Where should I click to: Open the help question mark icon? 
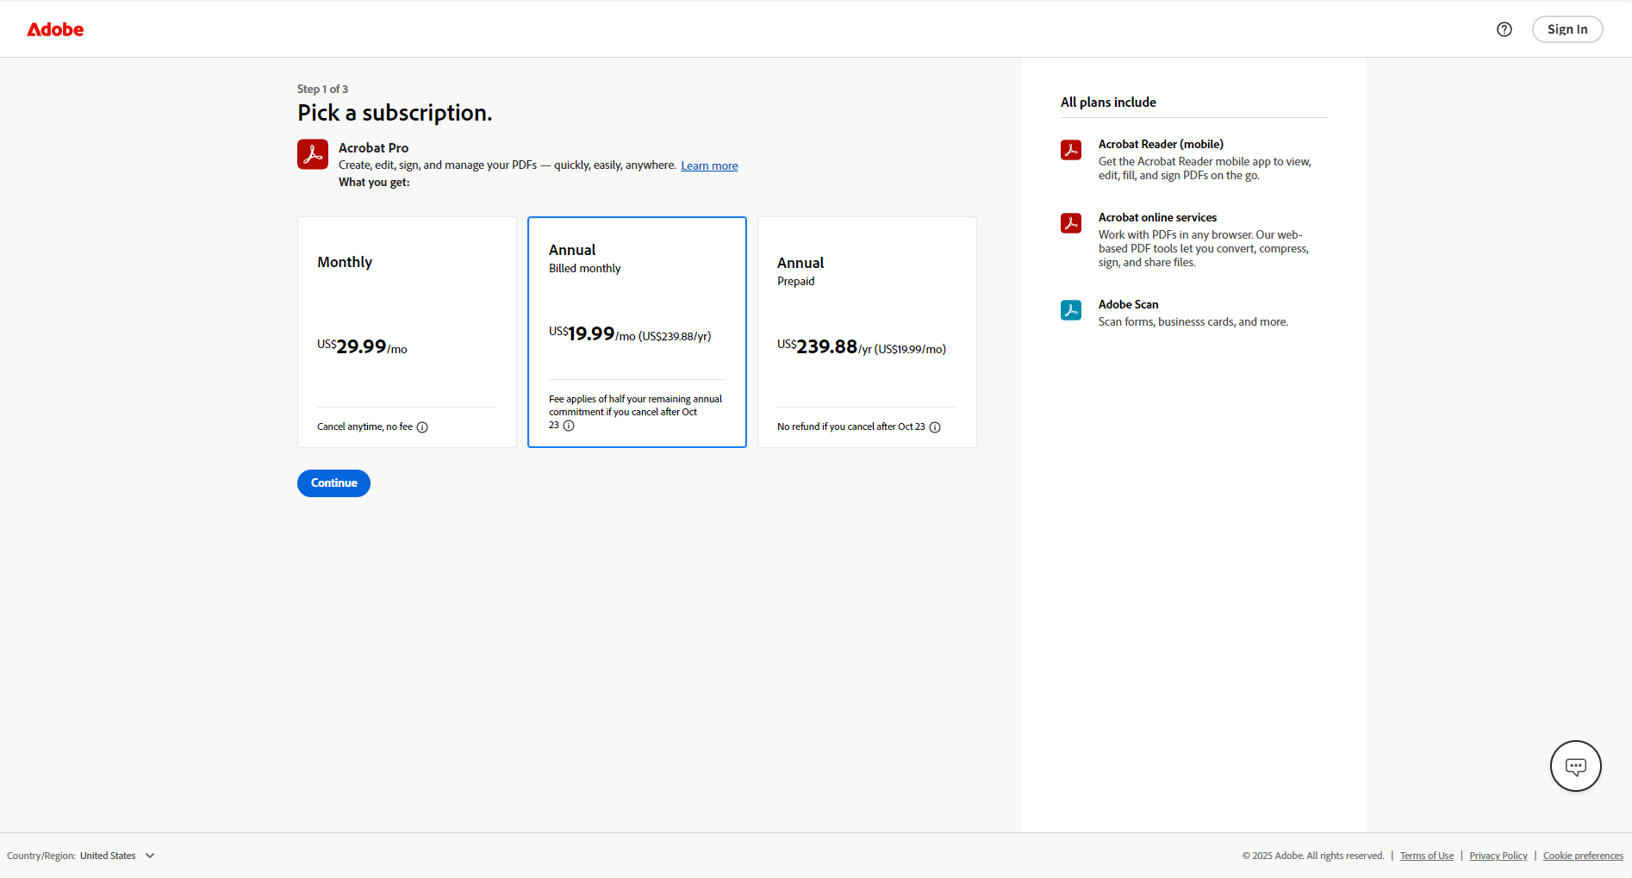1504,29
